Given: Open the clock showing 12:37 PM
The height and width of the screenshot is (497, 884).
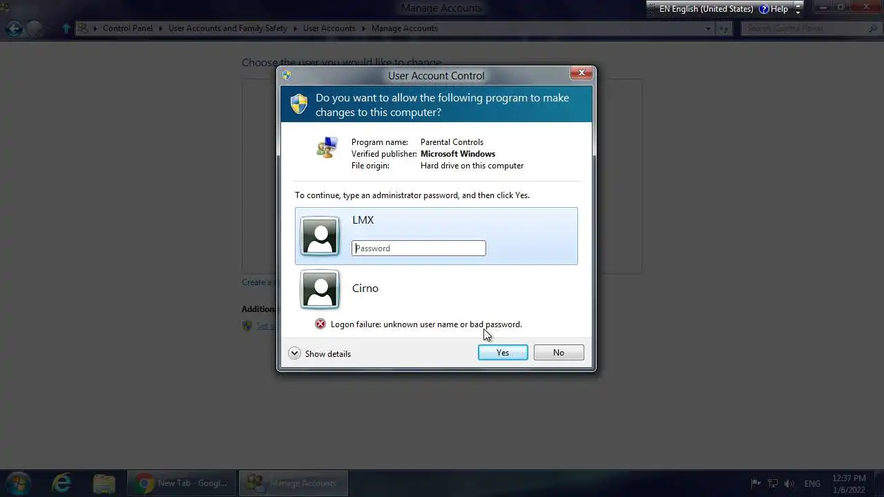Looking at the screenshot, I should (x=849, y=483).
